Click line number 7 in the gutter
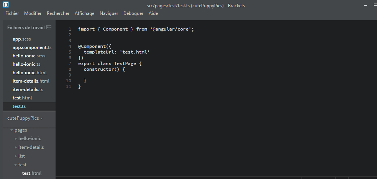Image resolution: width=377 pixels, height=179 pixels. (70, 64)
